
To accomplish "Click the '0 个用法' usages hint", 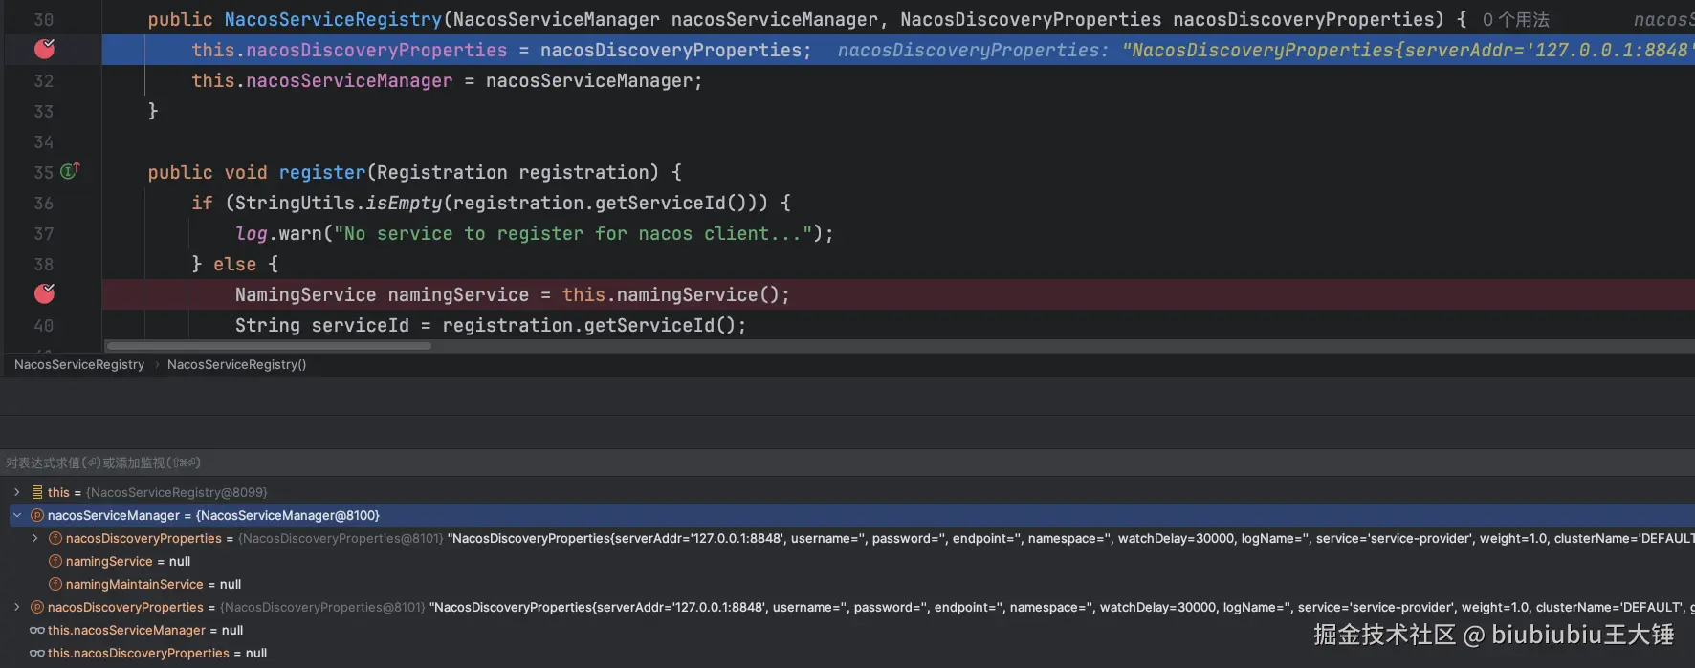I will pos(1515,20).
